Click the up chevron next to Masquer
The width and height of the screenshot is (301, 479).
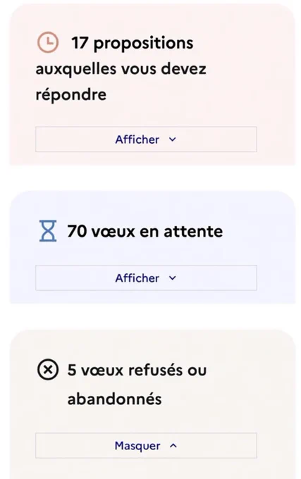tap(173, 446)
